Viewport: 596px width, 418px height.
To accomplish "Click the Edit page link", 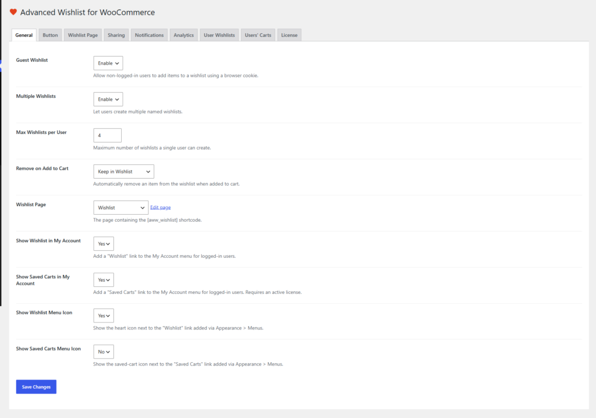I will pos(161,207).
